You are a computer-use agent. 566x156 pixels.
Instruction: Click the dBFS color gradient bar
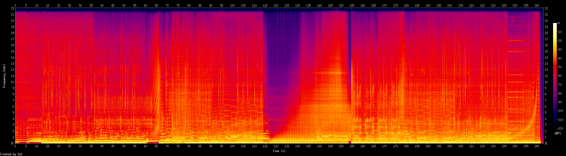coord(555,76)
